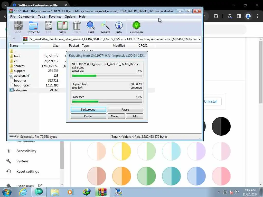Go up one level arrow in WinRAR
Image resolution: width=263 pixels, height=197 pixels.
tap(14, 39)
